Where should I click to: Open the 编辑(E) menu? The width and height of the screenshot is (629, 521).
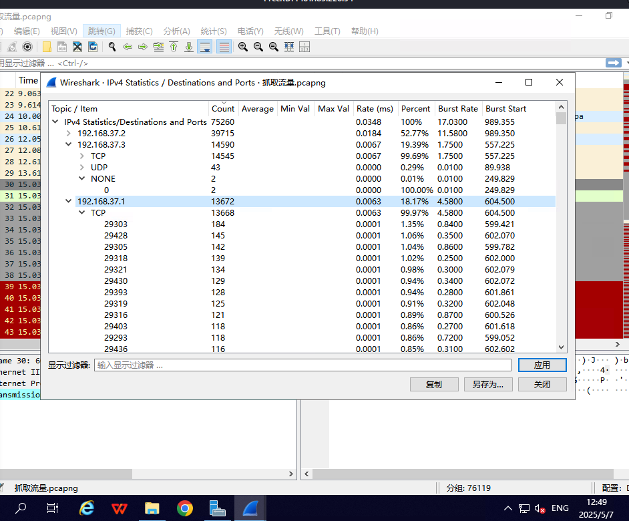pos(27,31)
